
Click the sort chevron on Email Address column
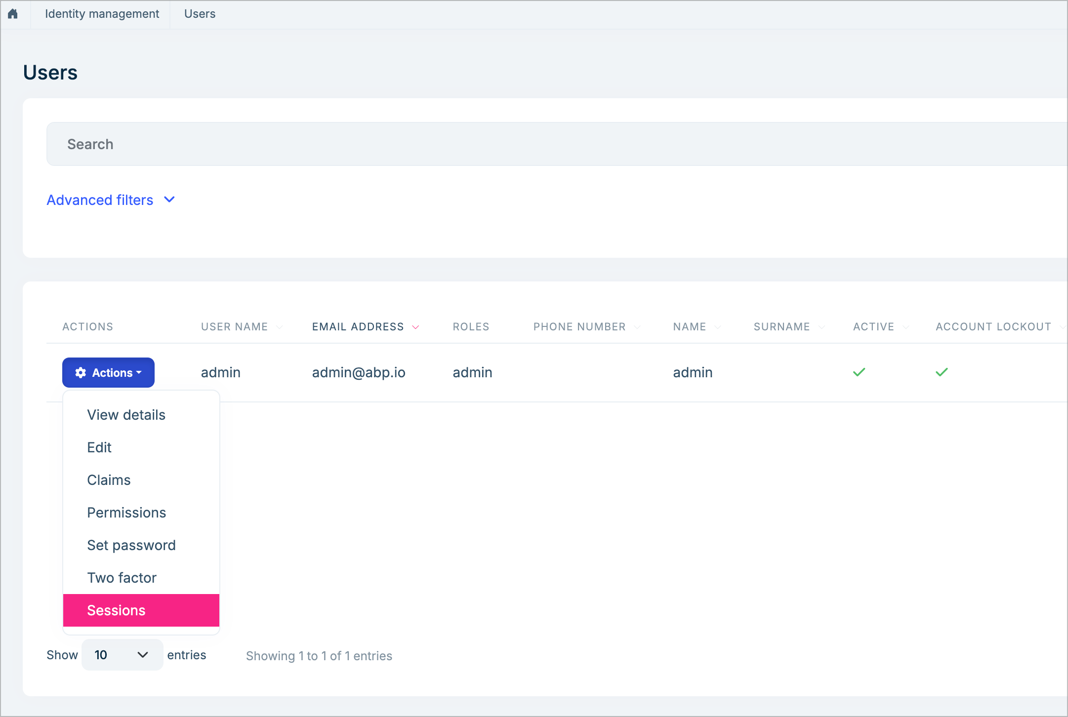(415, 326)
